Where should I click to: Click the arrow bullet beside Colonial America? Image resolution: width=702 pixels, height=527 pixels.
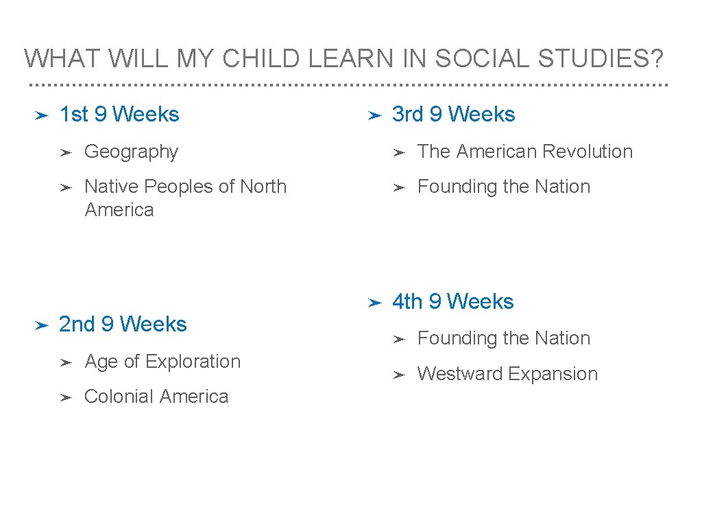[66, 397]
